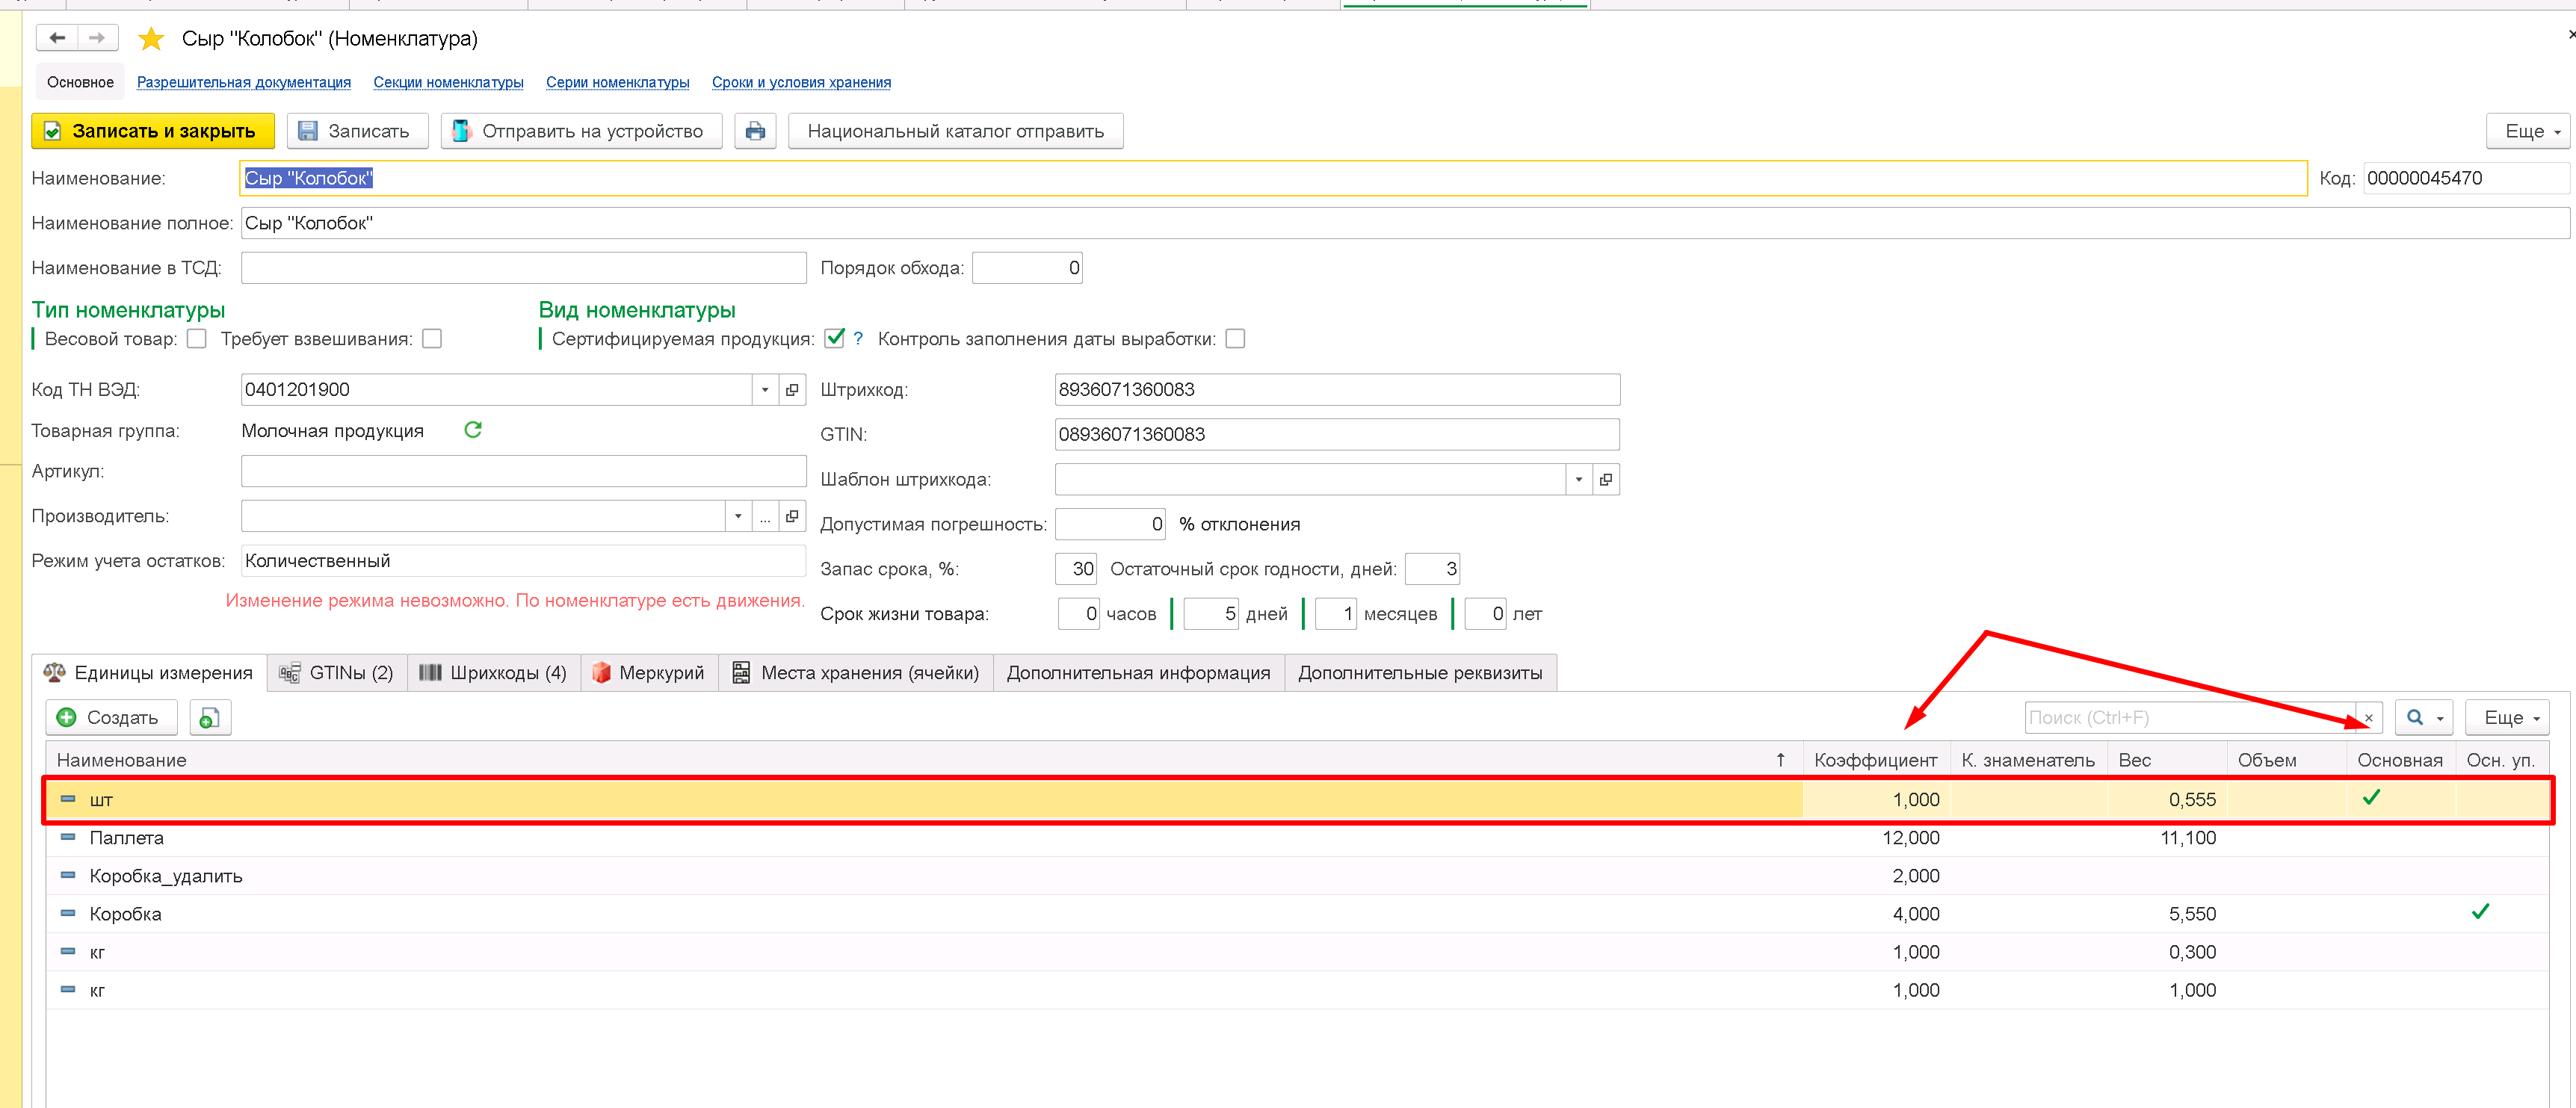The width and height of the screenshot is (2576, 1108).
Task: Toggle Требует взвешивания checkbox
Action: (x=432, y=339)
